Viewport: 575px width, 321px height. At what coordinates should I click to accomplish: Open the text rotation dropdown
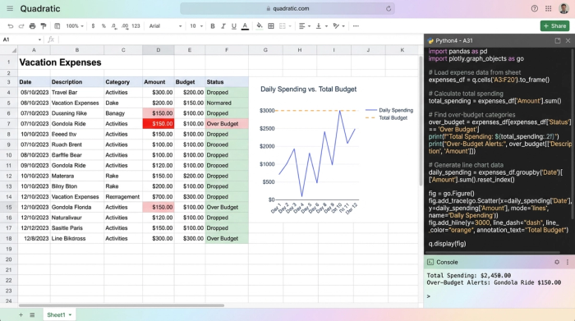point(338,26)
